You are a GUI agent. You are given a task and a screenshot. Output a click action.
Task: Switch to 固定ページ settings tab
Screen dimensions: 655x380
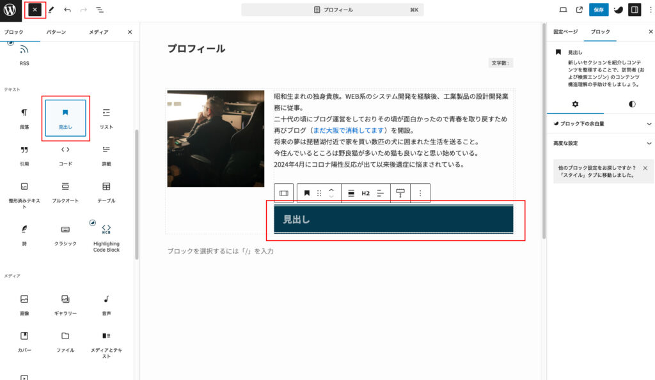(565, 32)
